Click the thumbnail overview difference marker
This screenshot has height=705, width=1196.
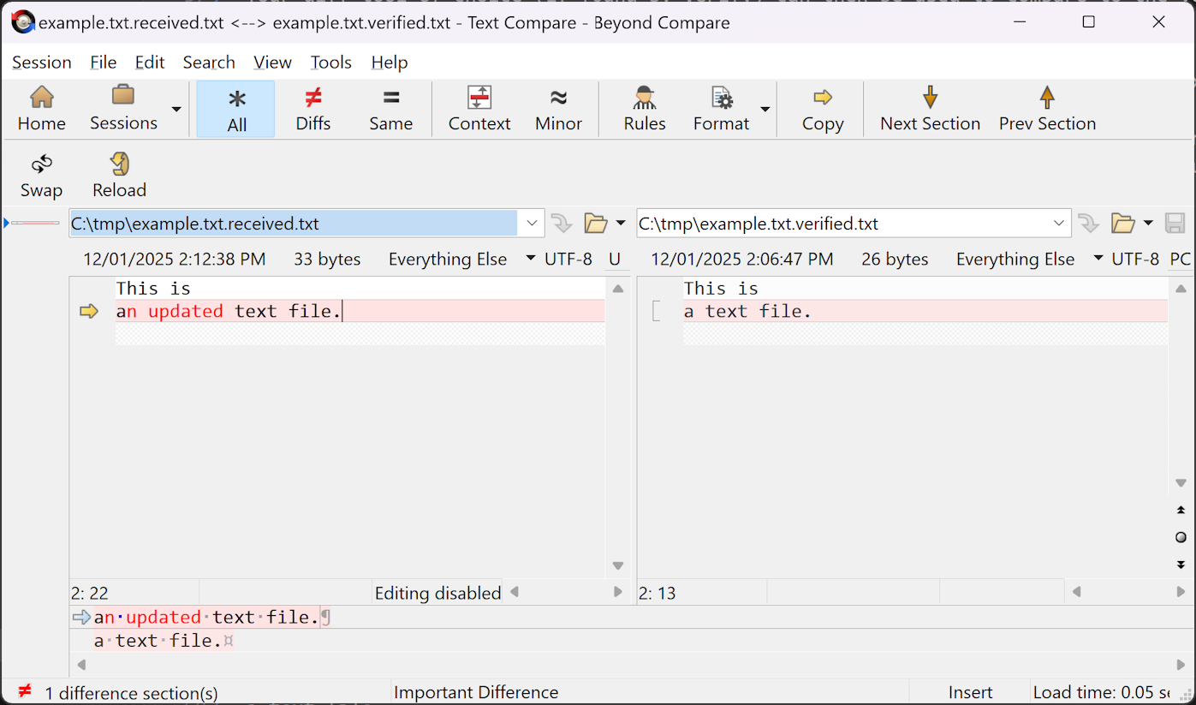pyautogui.click(x=35, y=223)
